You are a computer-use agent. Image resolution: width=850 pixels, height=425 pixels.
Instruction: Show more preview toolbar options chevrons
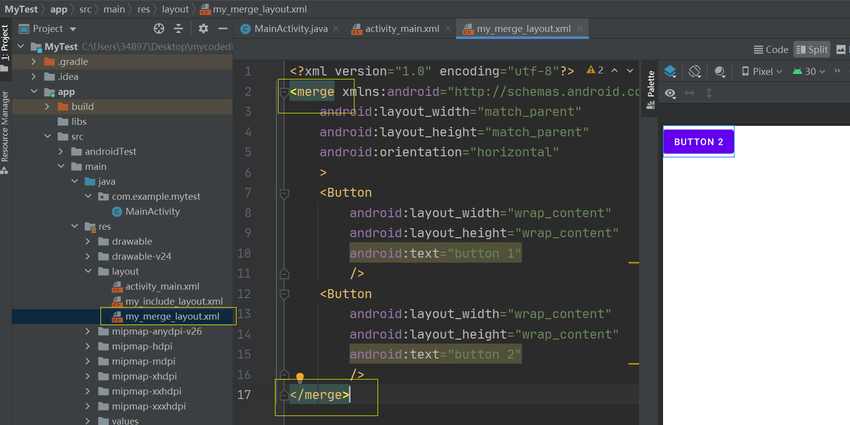(x=837, y=71)
